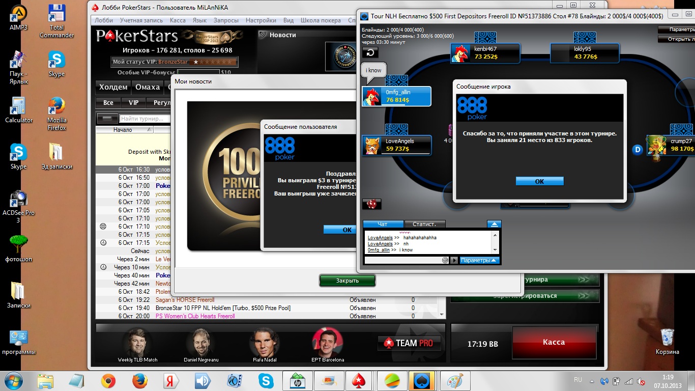Click the 0mfg_allin name link in chat

point(379,250)
